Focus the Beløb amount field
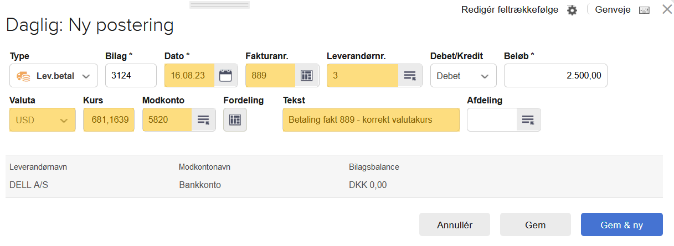Screen dimensions: 674x246 point(555,76)
